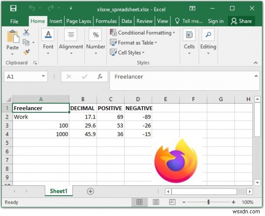
Task: Open the Editing group magnifier icon
Action: [208, 35]
